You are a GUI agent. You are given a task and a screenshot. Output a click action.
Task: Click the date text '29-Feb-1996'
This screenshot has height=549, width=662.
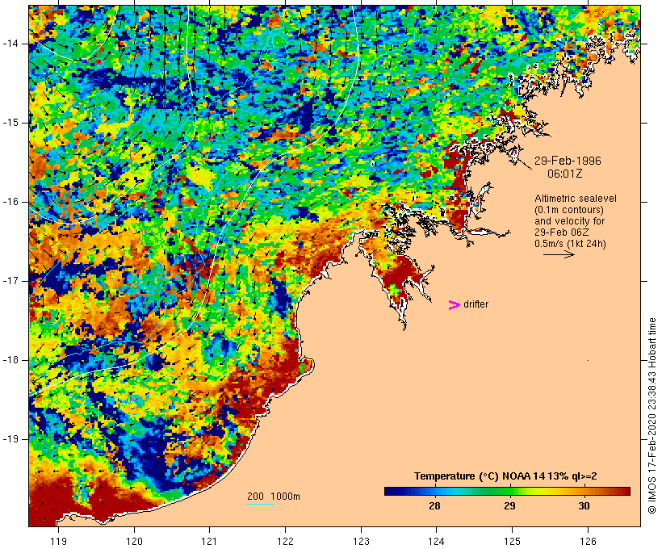point(568,161)
